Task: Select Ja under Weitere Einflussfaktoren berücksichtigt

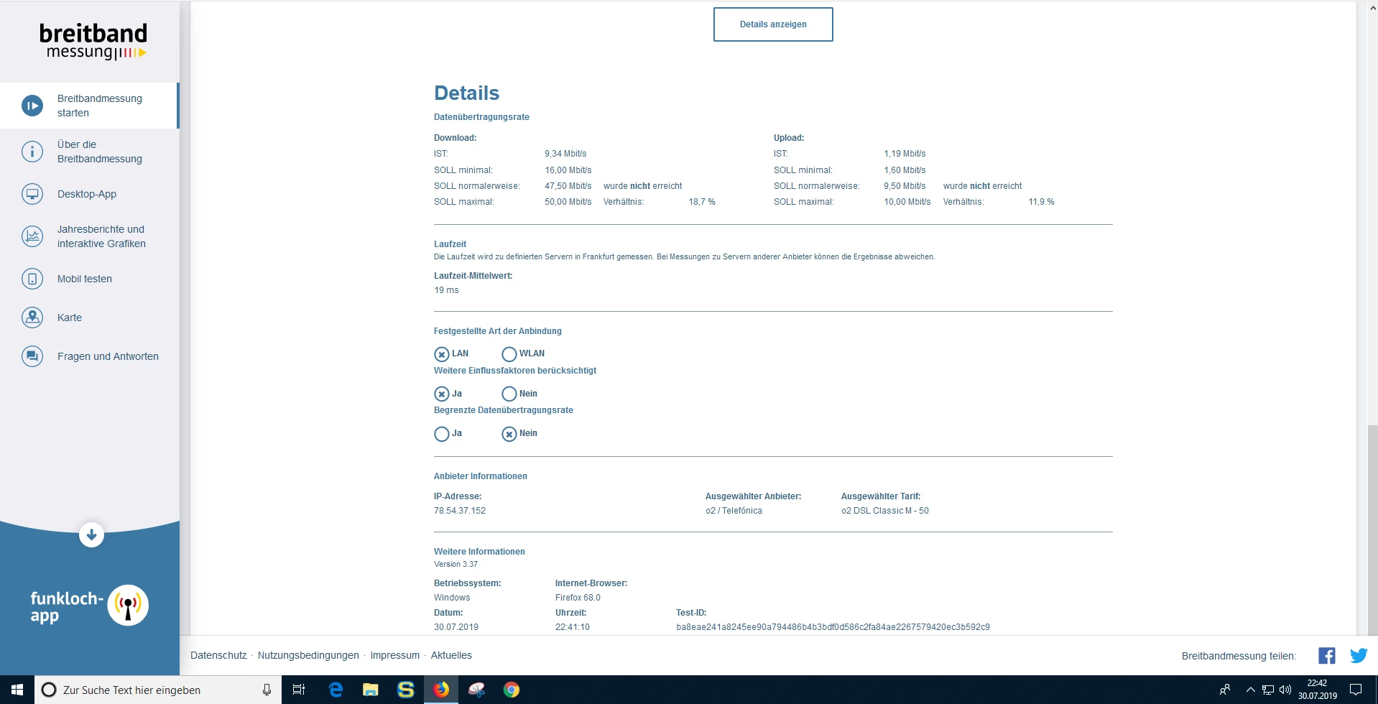Action: pyautogui.click(x=442, y=394)
